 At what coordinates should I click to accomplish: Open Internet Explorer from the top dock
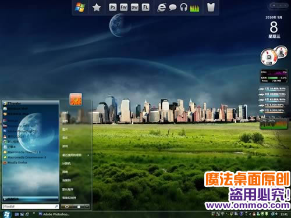pyautogui.click(x=162, y=8)
